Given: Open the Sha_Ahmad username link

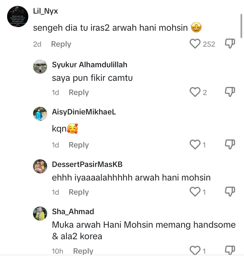Looking at the screenshot, I should pos(73,211).
